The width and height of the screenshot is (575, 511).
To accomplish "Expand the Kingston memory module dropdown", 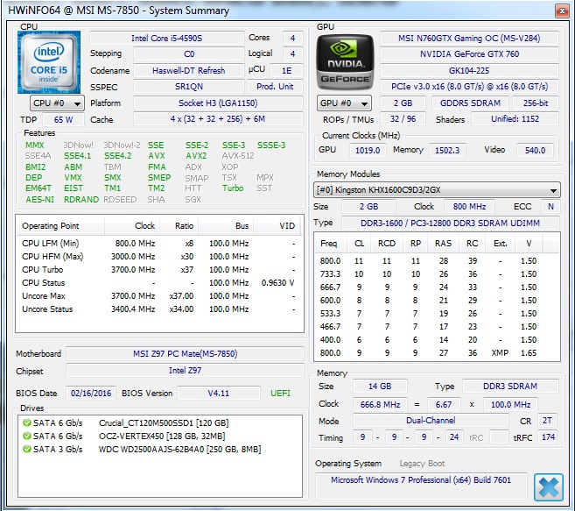I will click(437, 190).
